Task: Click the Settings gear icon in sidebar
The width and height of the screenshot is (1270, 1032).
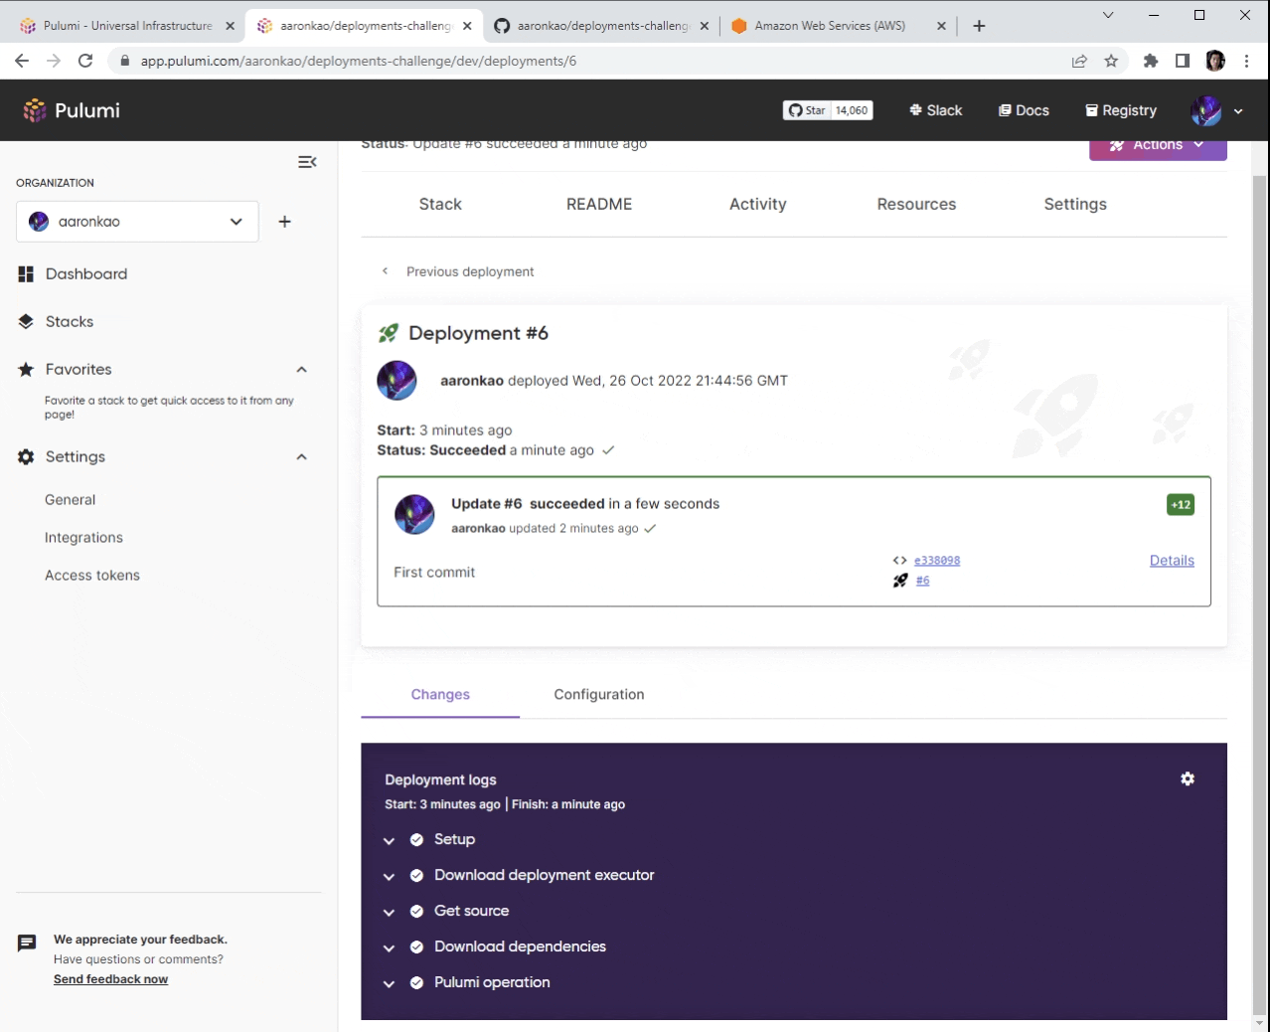Action: click(x=26, y=457)
